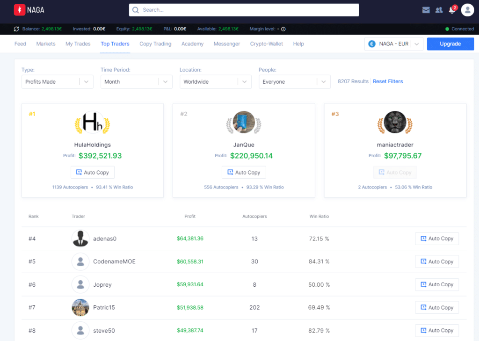Open HulaHoldings profile picture
479x341 pixels.
[x=93, y=122]
